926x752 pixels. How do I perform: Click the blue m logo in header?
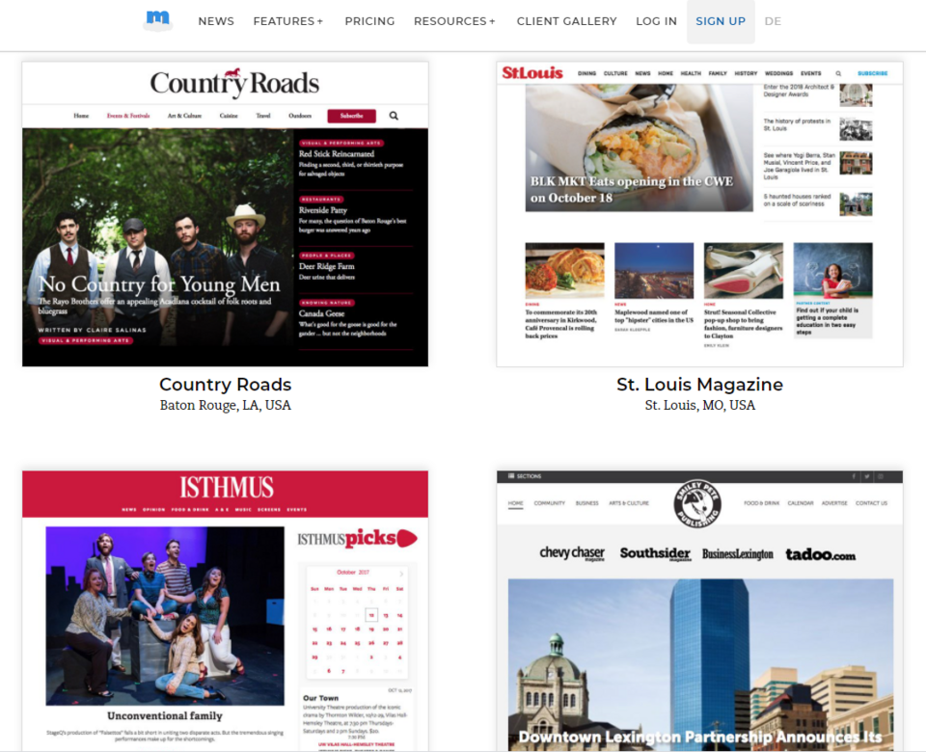click(x=157, y=20)
